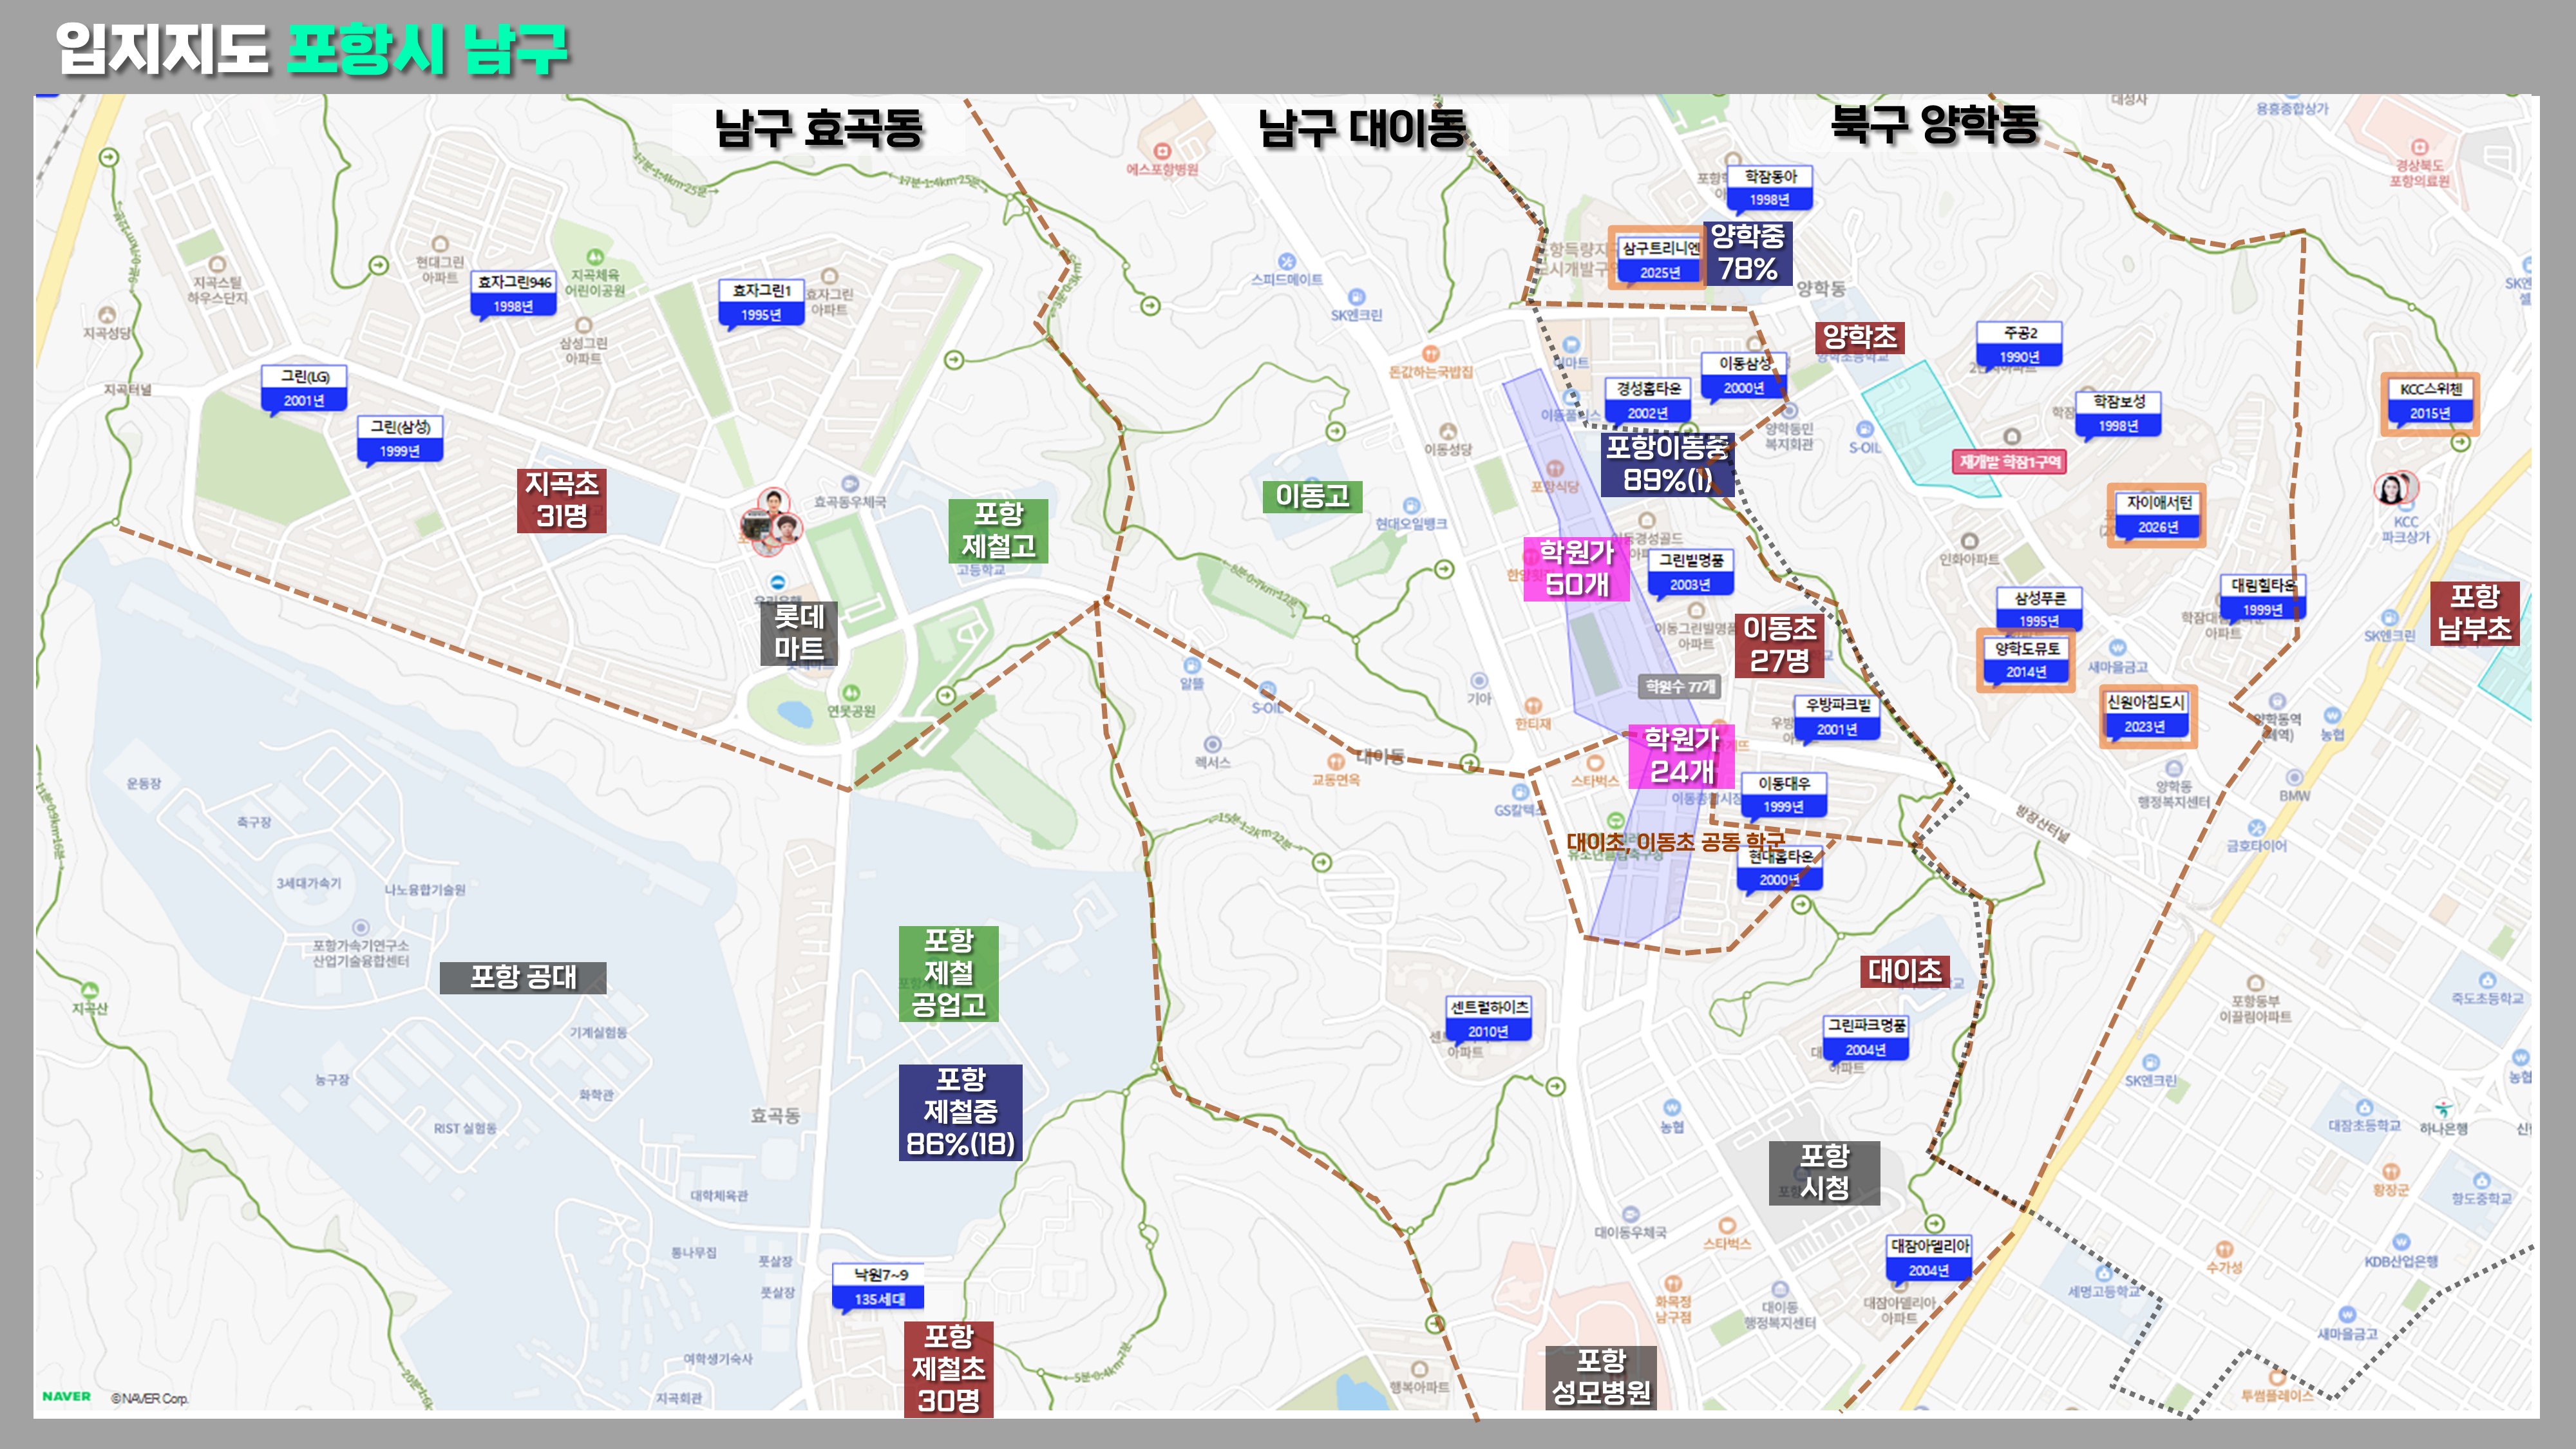Click the 에스포항병원 hospital map icon
The image size is (2576, 1449).
[x=1162, y=151]
